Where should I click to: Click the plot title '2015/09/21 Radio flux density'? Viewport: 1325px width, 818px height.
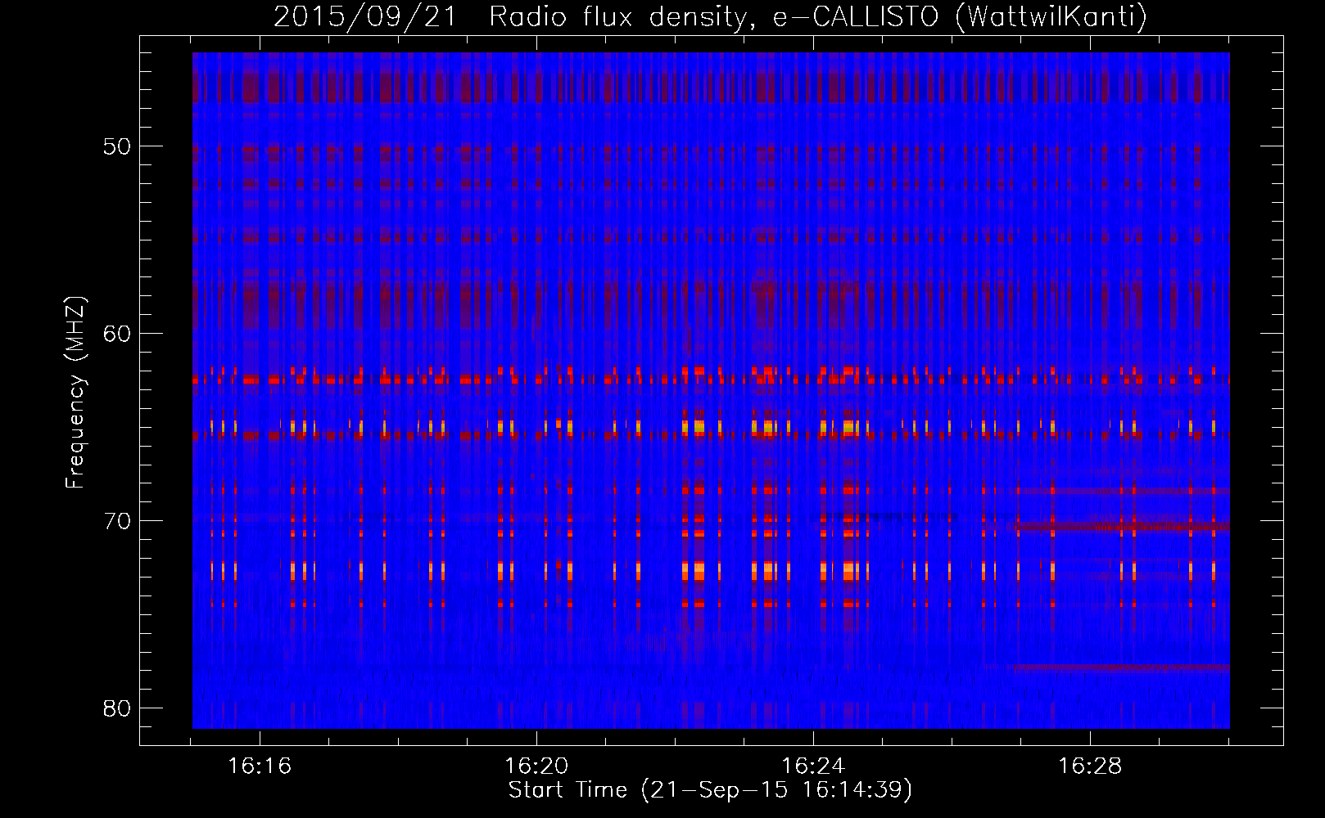(516, 17)
